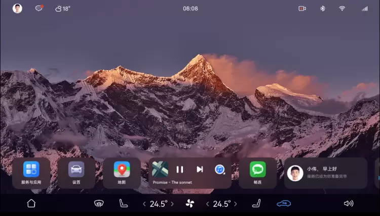Tap the Home icon in bottom bar
The height and width of the screenshot is (216, 380).
point(31,203)
